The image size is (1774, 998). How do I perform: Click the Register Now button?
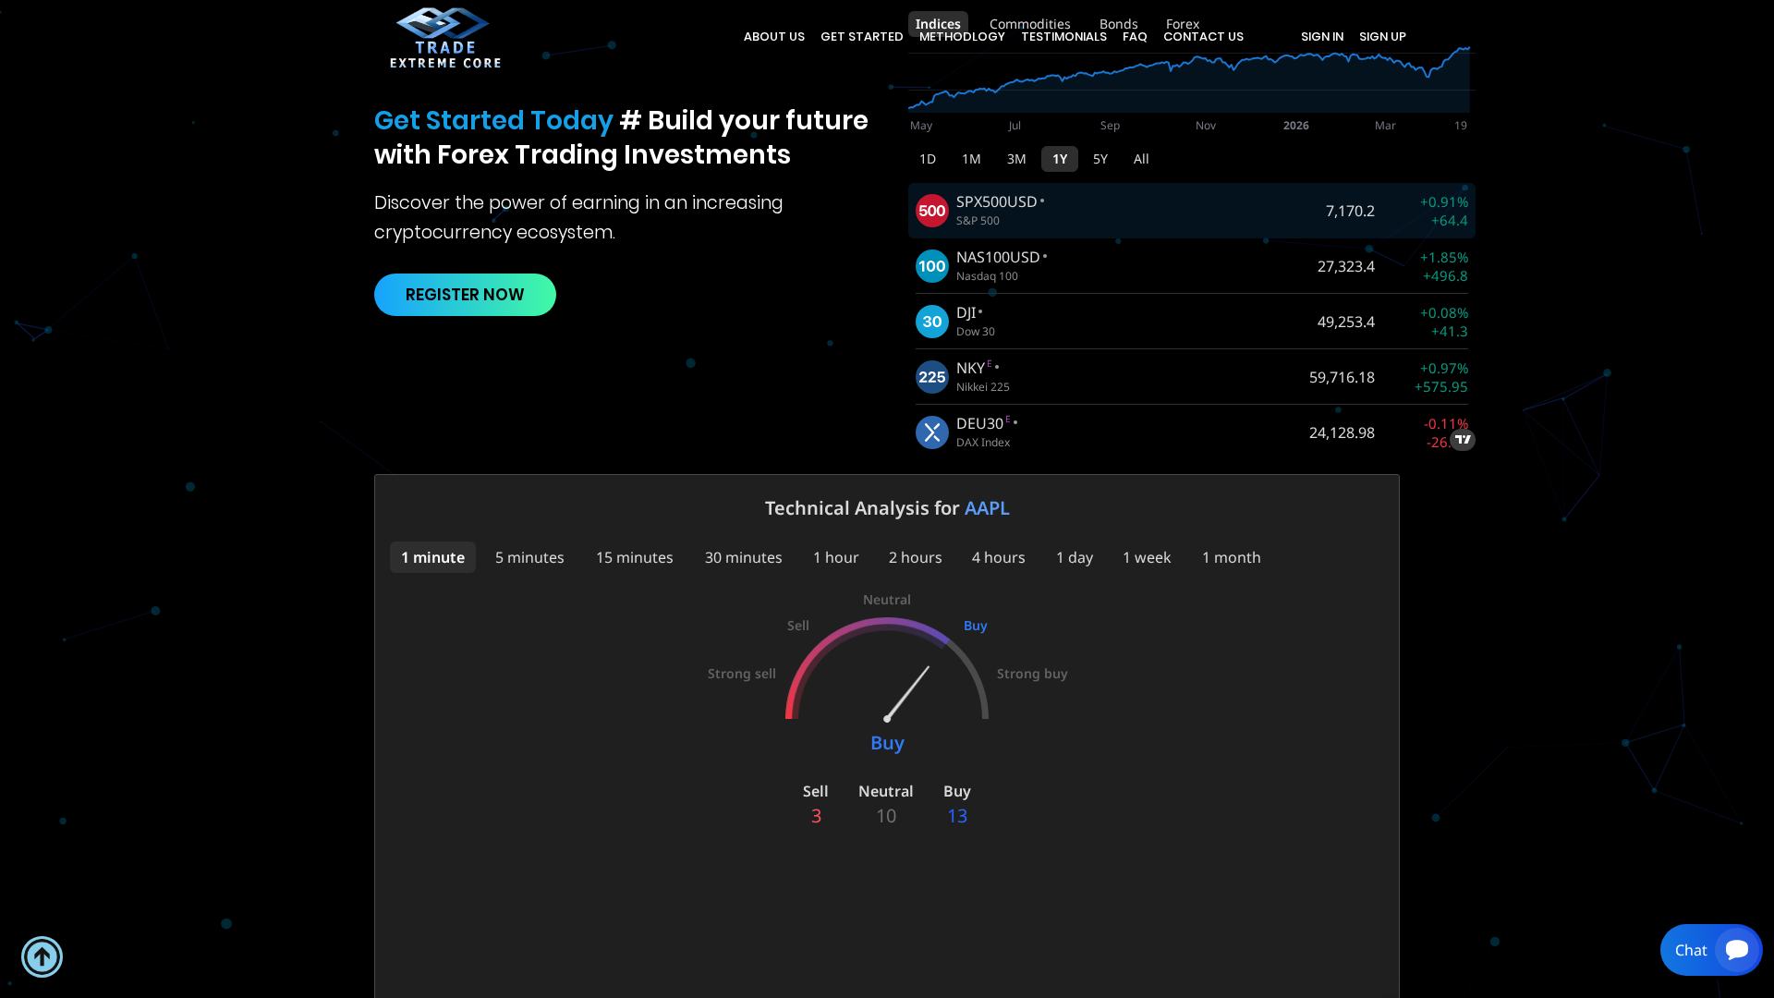pyautogui.click(x=465, y=295)
